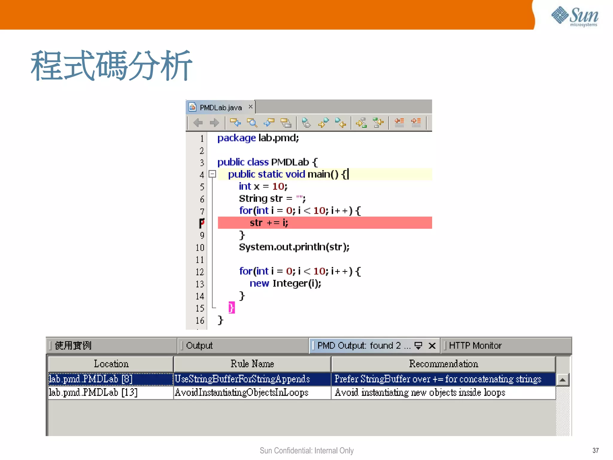Click the bookmark icon with arrow at lower left

pyautogui.click(x=323, y=122)
